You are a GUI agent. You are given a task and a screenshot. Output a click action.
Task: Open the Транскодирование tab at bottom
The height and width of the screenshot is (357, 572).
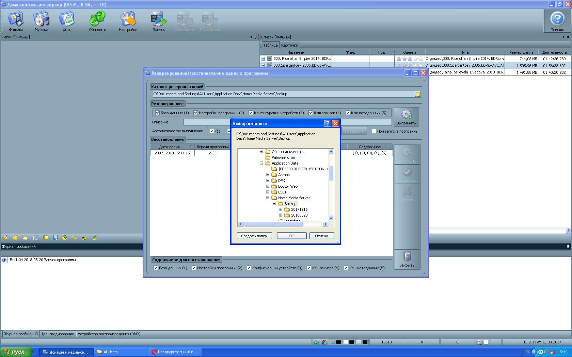[x=58, y=334]
